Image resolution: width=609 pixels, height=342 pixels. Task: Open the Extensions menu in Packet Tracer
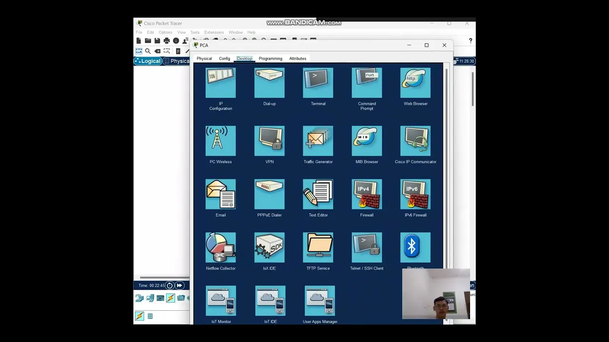tap(214, 32)
